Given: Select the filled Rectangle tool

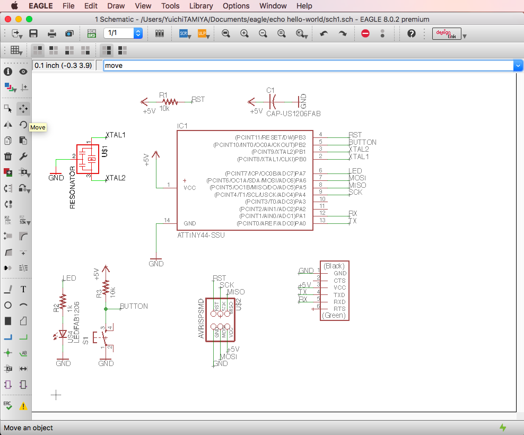Looking at the screenshot, I should (x=8, y=321).
